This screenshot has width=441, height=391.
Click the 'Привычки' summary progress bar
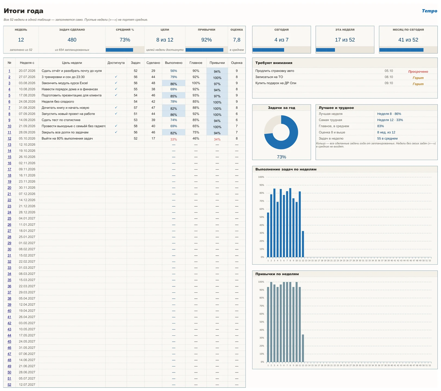[207, 50]
